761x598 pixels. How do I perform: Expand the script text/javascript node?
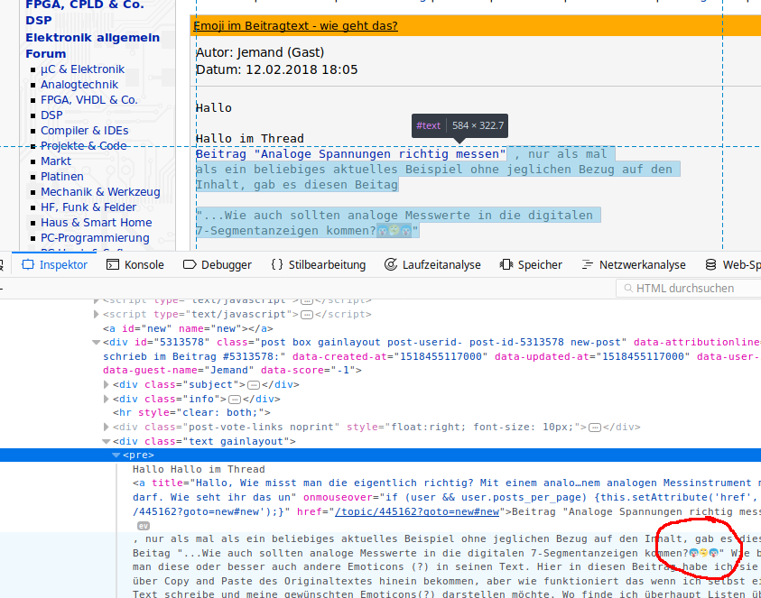96,314
